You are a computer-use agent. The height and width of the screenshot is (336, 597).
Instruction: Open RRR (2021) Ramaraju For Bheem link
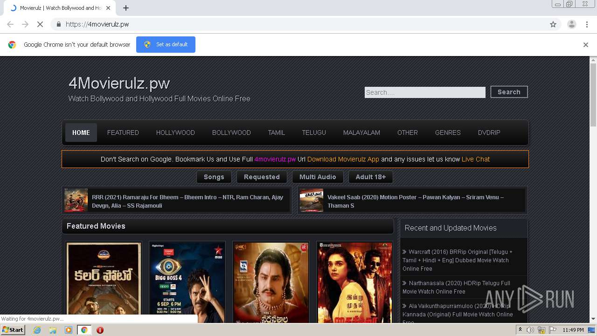click(x=187, y=201)
